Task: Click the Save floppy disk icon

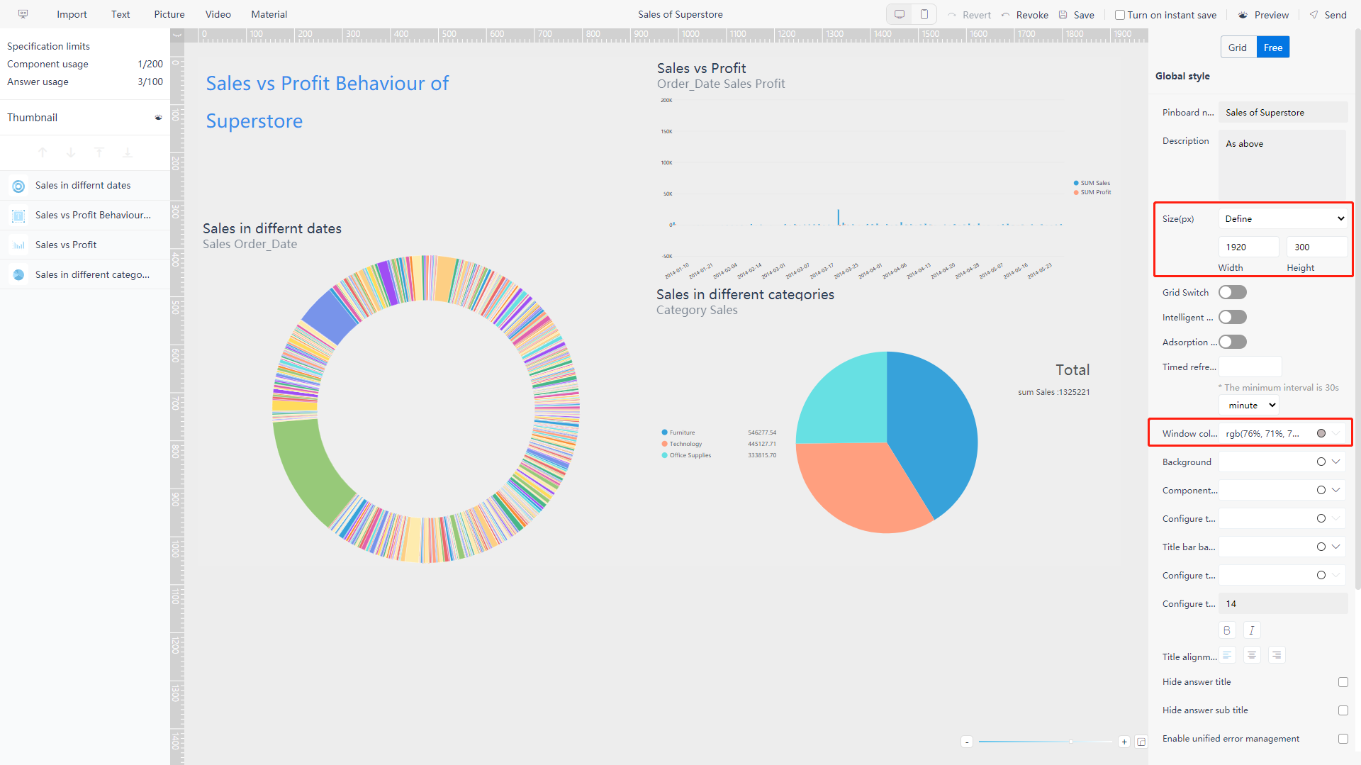Action: 1063,15
